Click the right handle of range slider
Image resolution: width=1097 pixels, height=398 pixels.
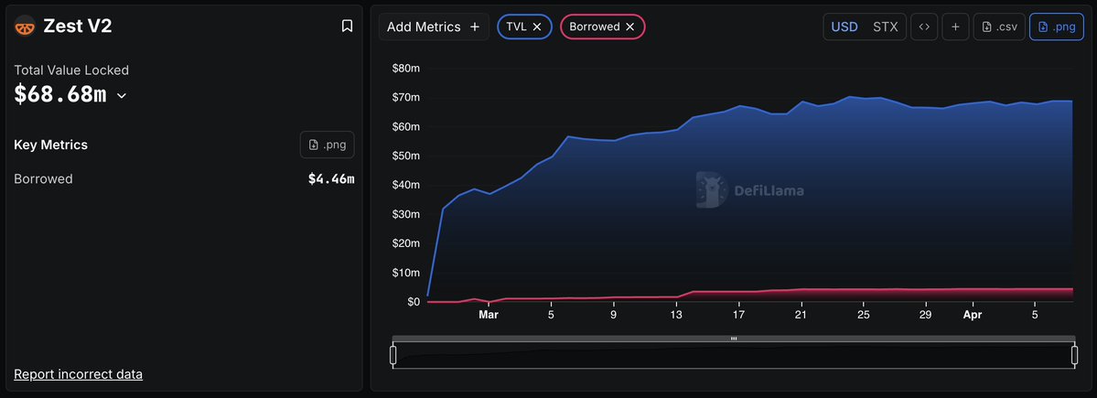(x=1075, y=355)
